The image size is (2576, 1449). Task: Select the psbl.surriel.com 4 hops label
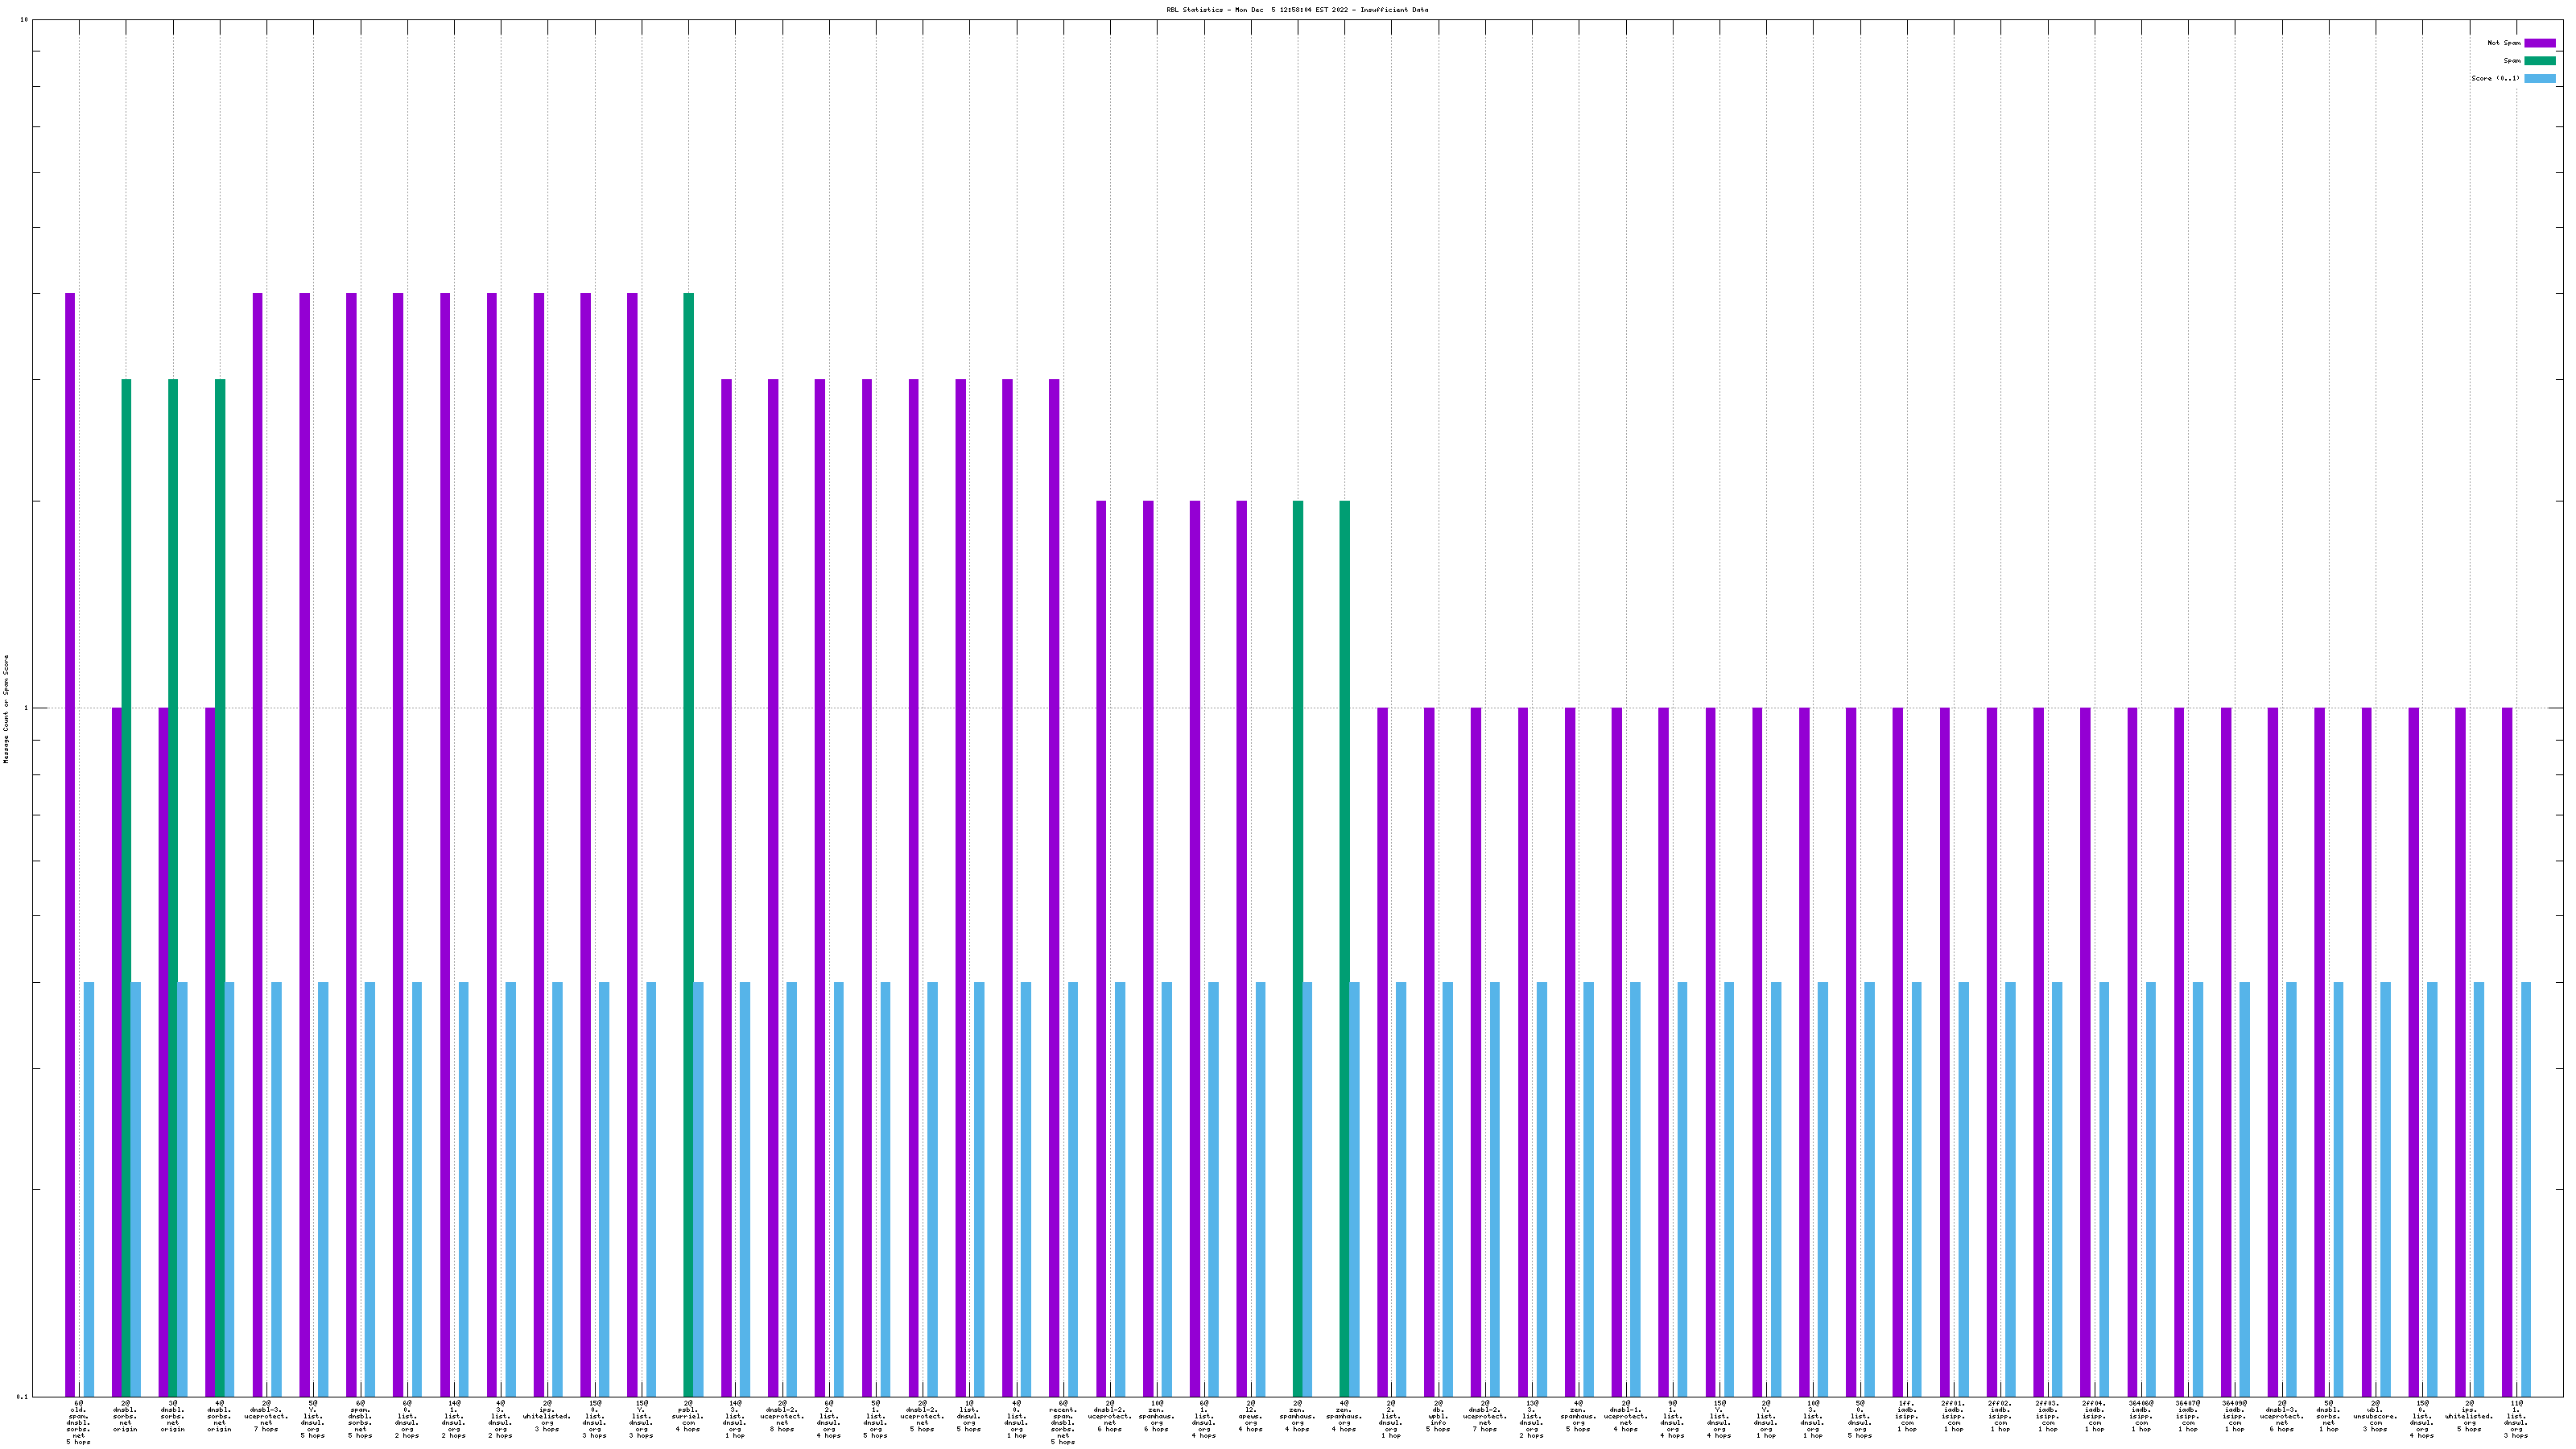688,1416
